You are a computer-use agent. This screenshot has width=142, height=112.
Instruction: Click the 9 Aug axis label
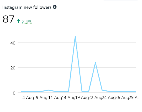point(42,98)
